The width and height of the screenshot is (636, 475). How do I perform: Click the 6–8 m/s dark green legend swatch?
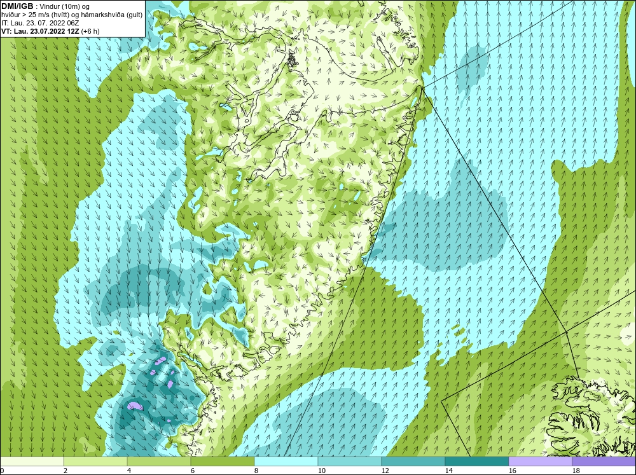click(x=222, y=462)
